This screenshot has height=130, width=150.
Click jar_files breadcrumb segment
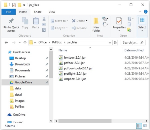72,42
